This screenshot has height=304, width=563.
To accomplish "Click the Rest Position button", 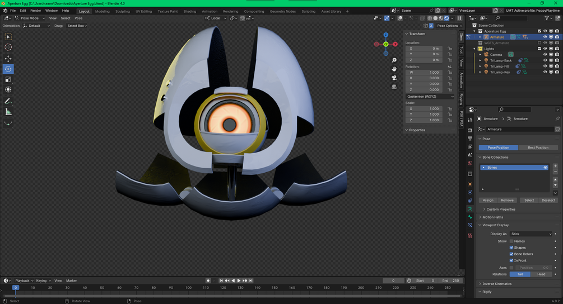I will [538, 148].
